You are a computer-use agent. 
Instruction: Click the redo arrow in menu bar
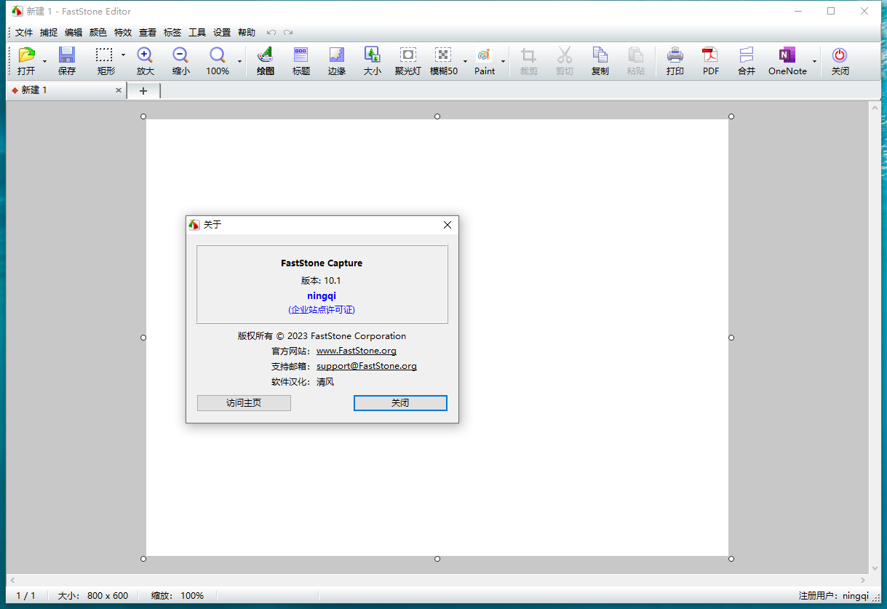(x=288, y=32)
